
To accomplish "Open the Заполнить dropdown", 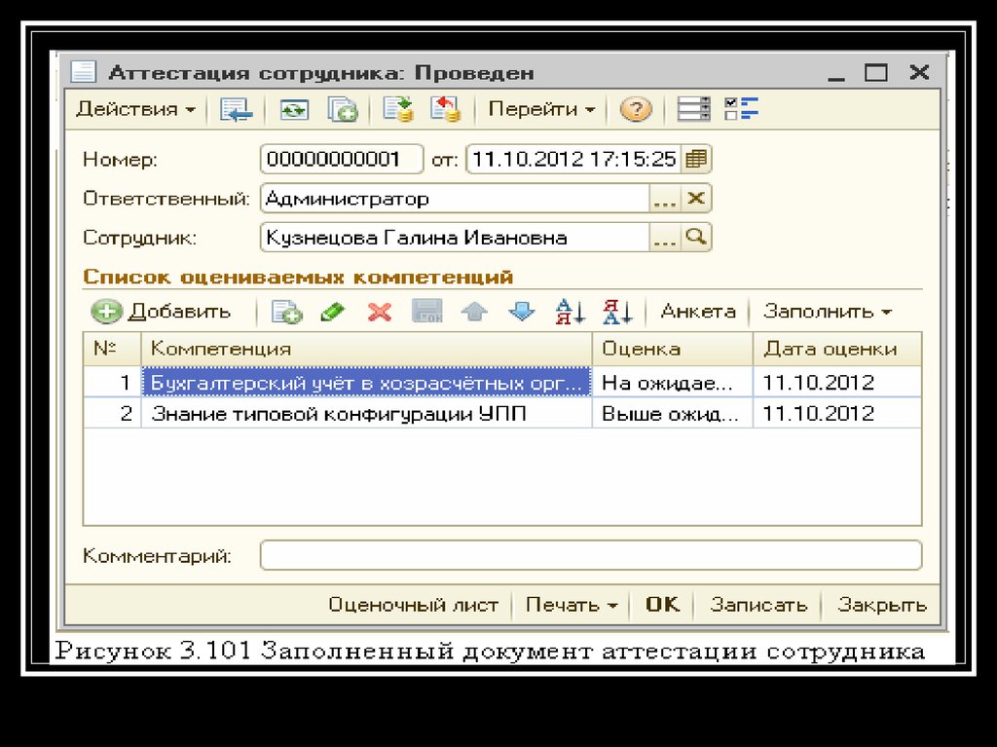I will (x=828, y=312).
